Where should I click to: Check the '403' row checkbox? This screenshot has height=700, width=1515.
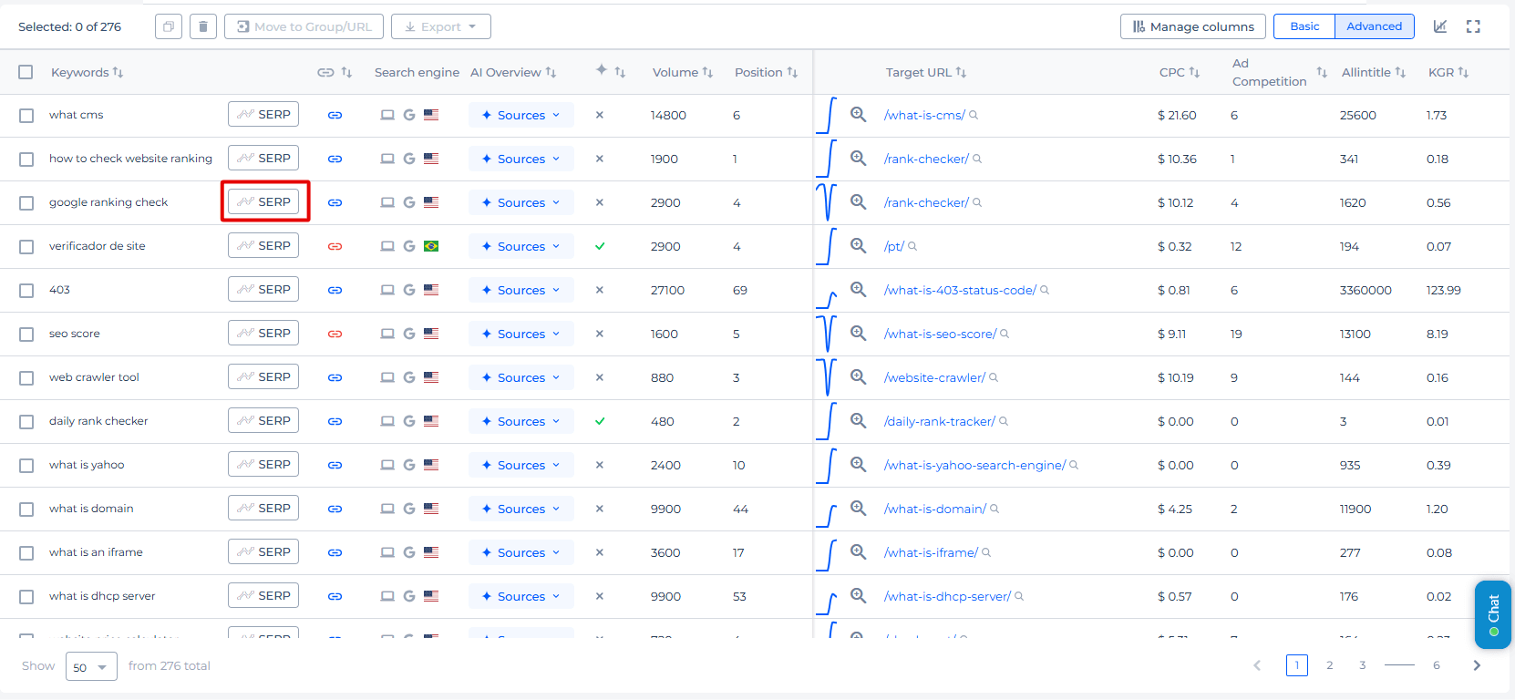(x=26, y=291)
